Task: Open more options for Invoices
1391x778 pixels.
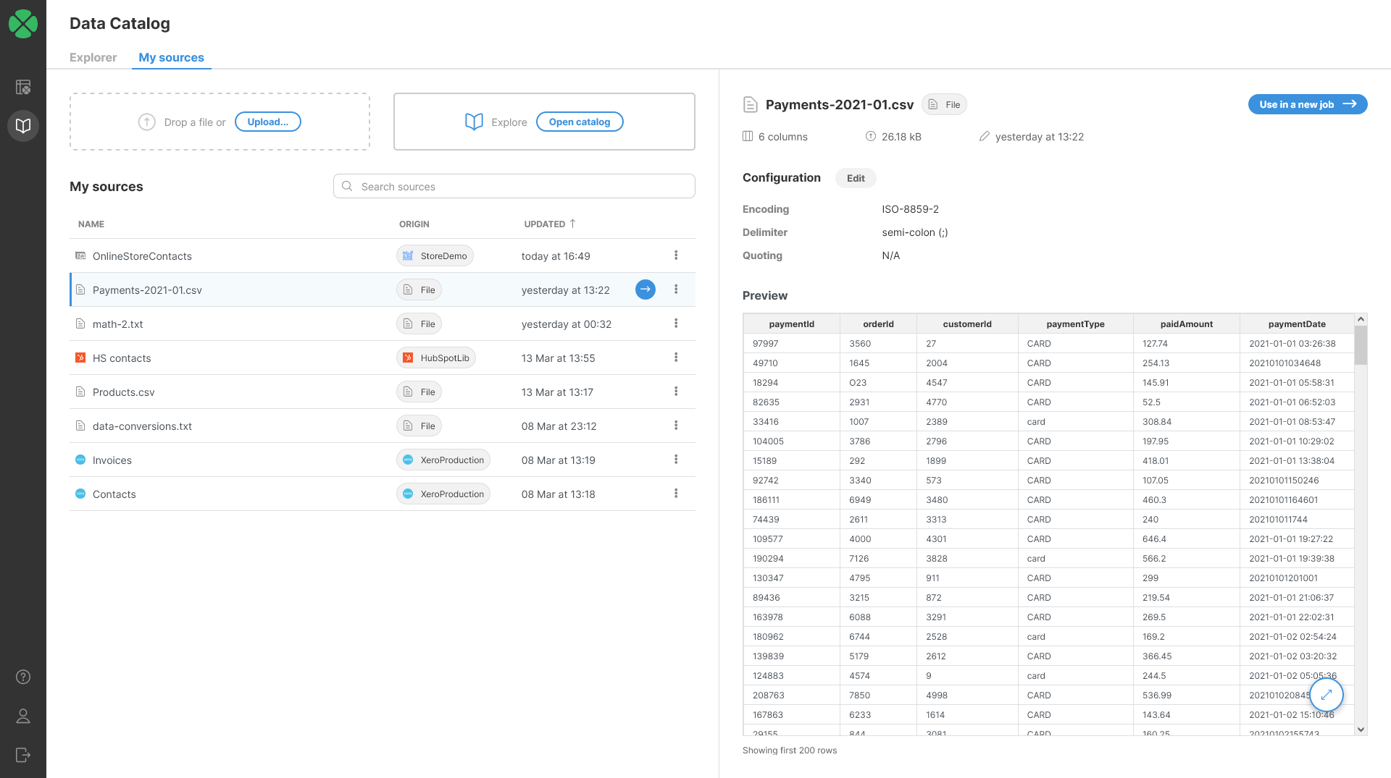Action: pos(676,460)
